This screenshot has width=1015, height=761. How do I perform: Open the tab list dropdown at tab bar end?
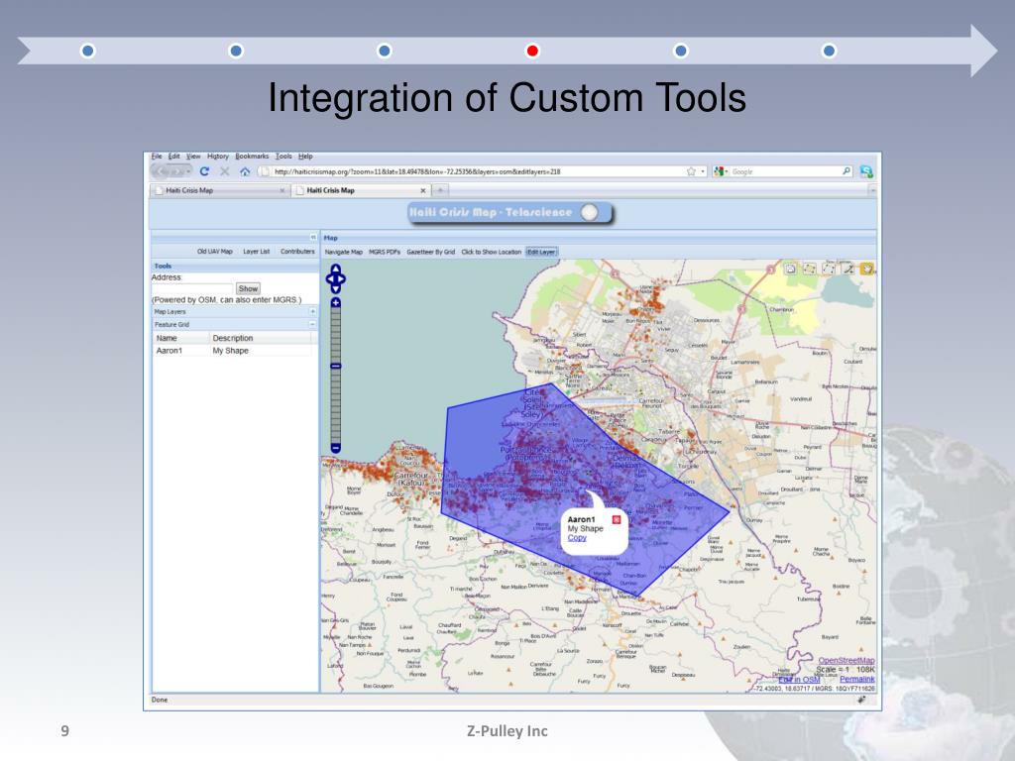click(871, 190)
